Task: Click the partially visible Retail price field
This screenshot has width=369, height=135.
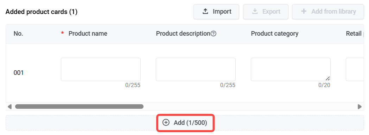Action: [x=355, y=70]
